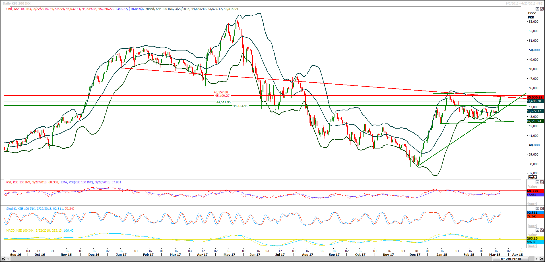Image resolution: width=545 pixels, height=262 pixels.
Task: Minimize the MACD indicator panel
Action: [537, 230]
